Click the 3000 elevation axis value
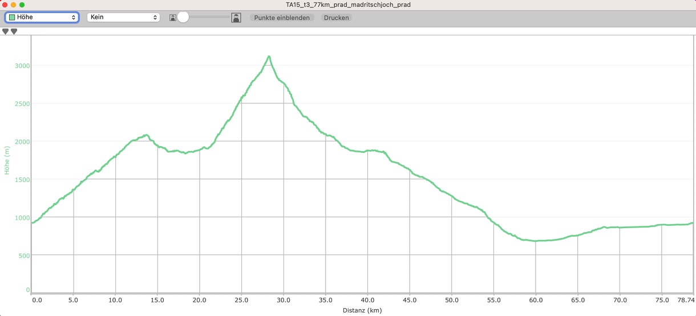 tap(22, 66)
